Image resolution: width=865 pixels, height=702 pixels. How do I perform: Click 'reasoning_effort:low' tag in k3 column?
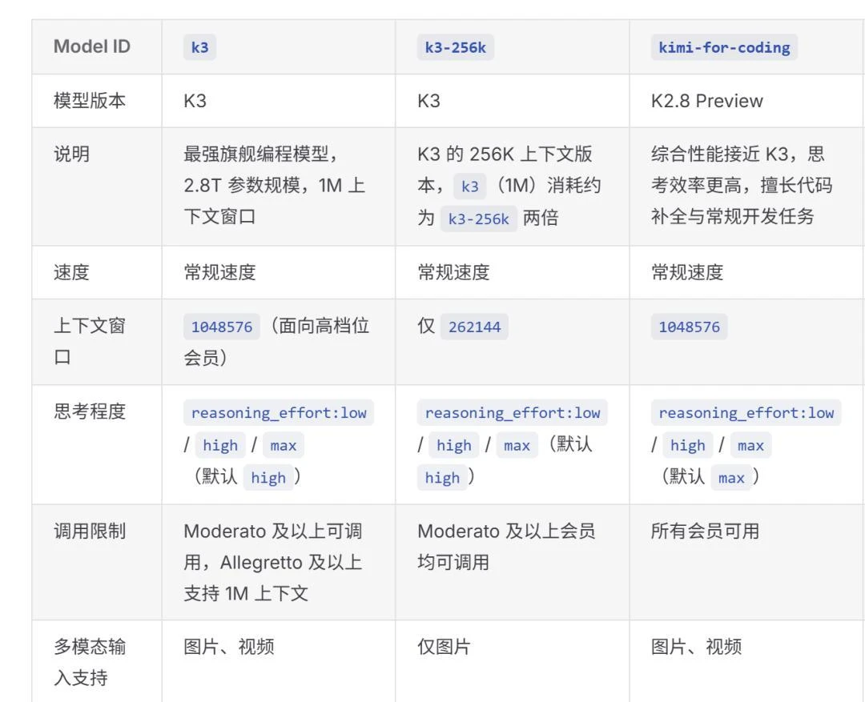279,412
